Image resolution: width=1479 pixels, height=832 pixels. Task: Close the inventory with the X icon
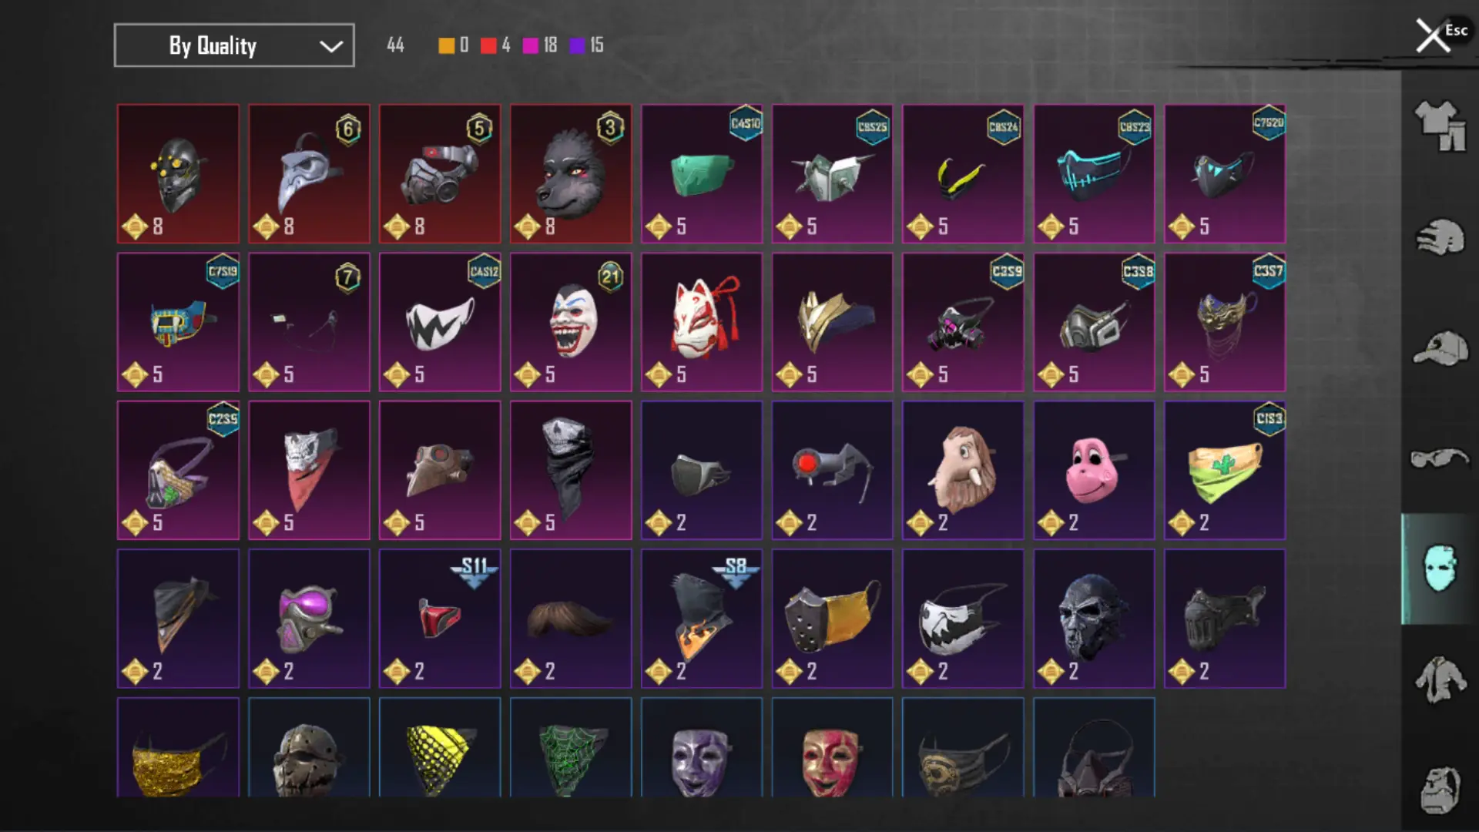pyautogui.click(x=1433, y=35)
